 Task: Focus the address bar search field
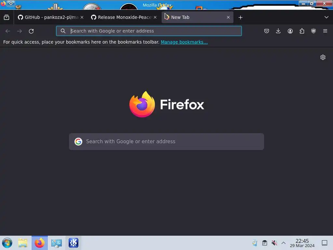149,31
